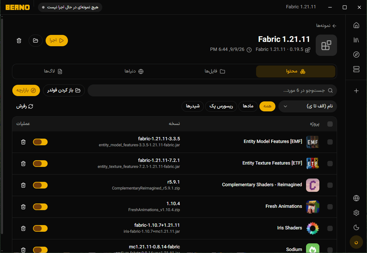Switch to the لاگ‌ها tab
The height and width of the screenshot is (253, 367).
[53, 71]
